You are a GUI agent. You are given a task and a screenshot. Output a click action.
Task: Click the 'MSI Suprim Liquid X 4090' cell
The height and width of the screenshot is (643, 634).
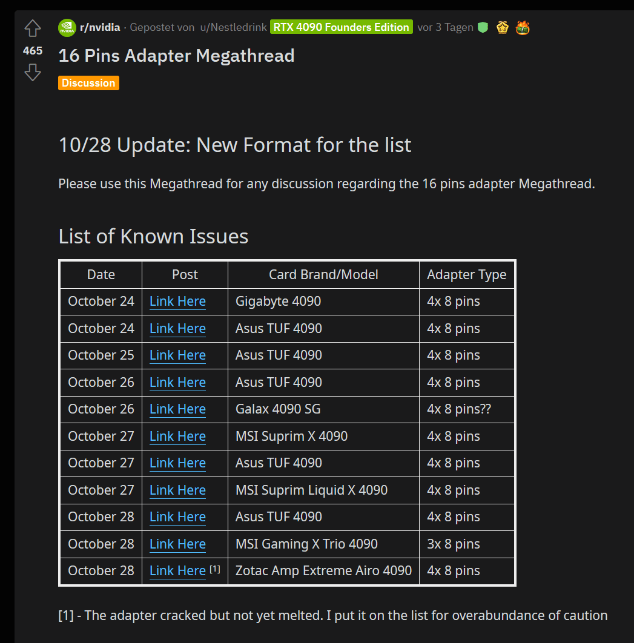click(x=323, y=490)
